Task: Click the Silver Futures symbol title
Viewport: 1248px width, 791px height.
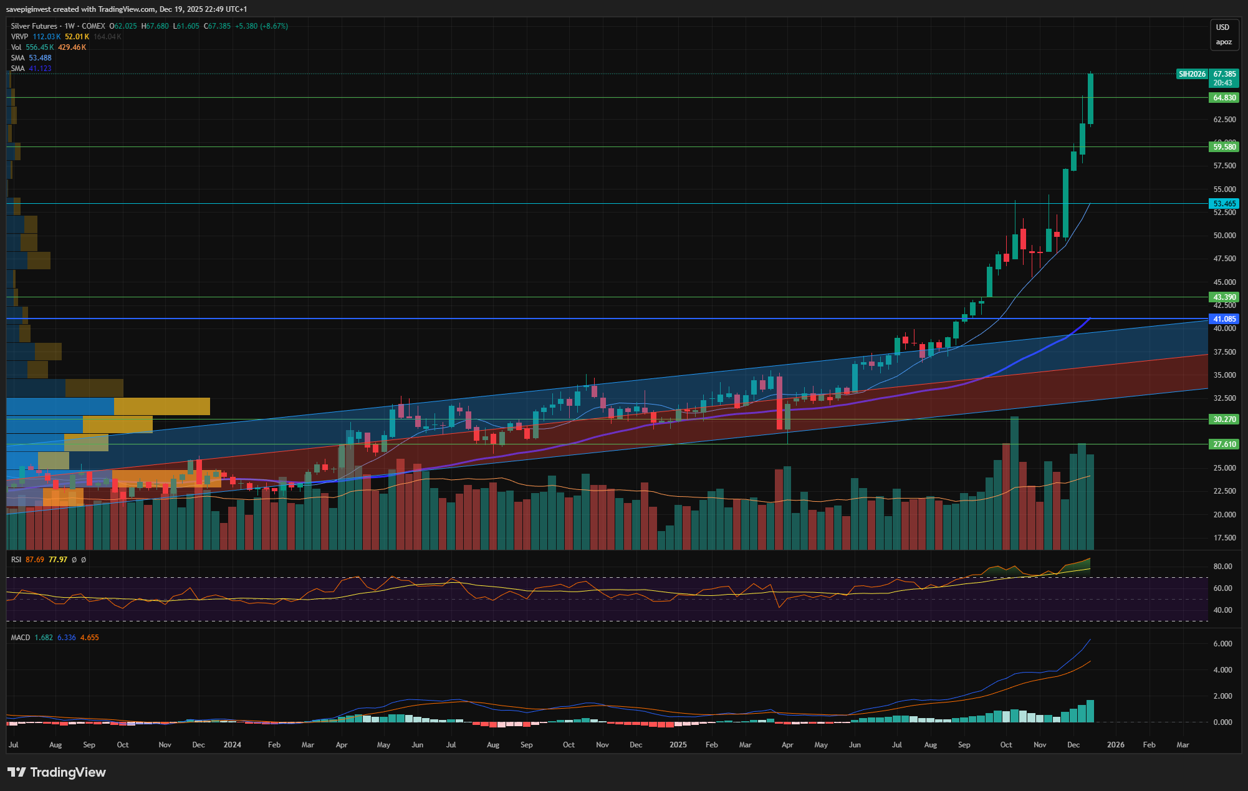Action: coord(34,26)
